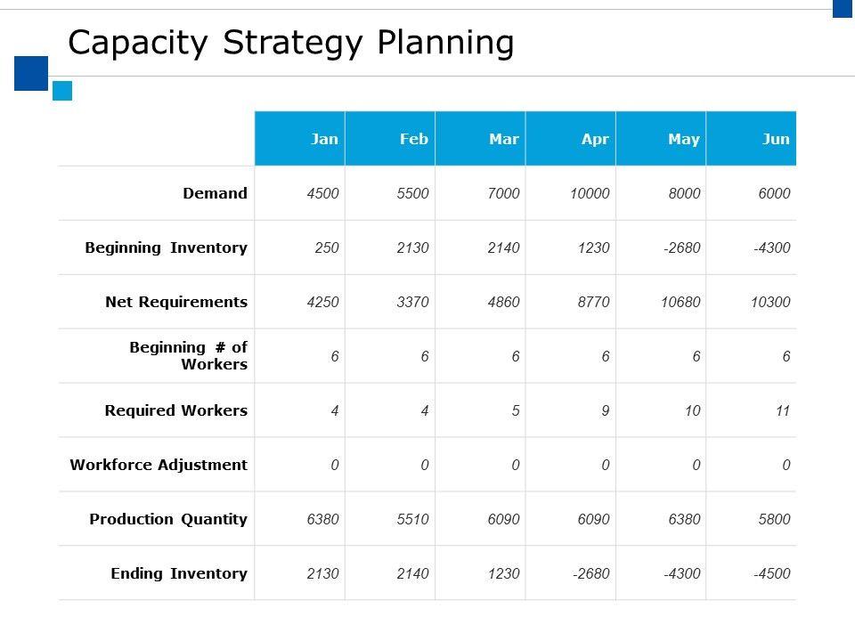Click the Required Workers row label

176,410
